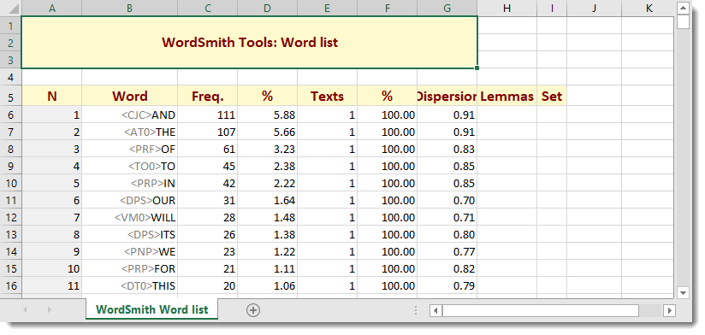Select column B header
Viewport: 705px width, 335px height.
[129, 8]
